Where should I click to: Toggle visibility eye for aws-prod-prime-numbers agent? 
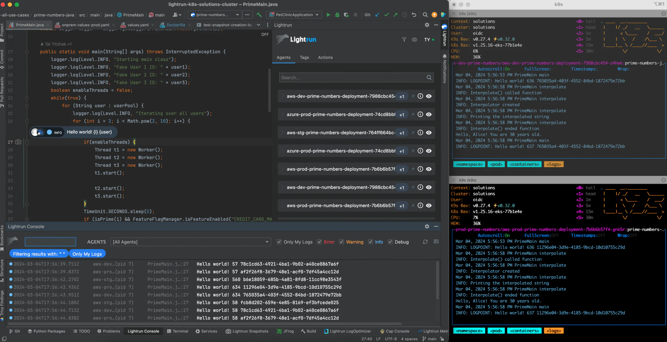click(429, 169)
